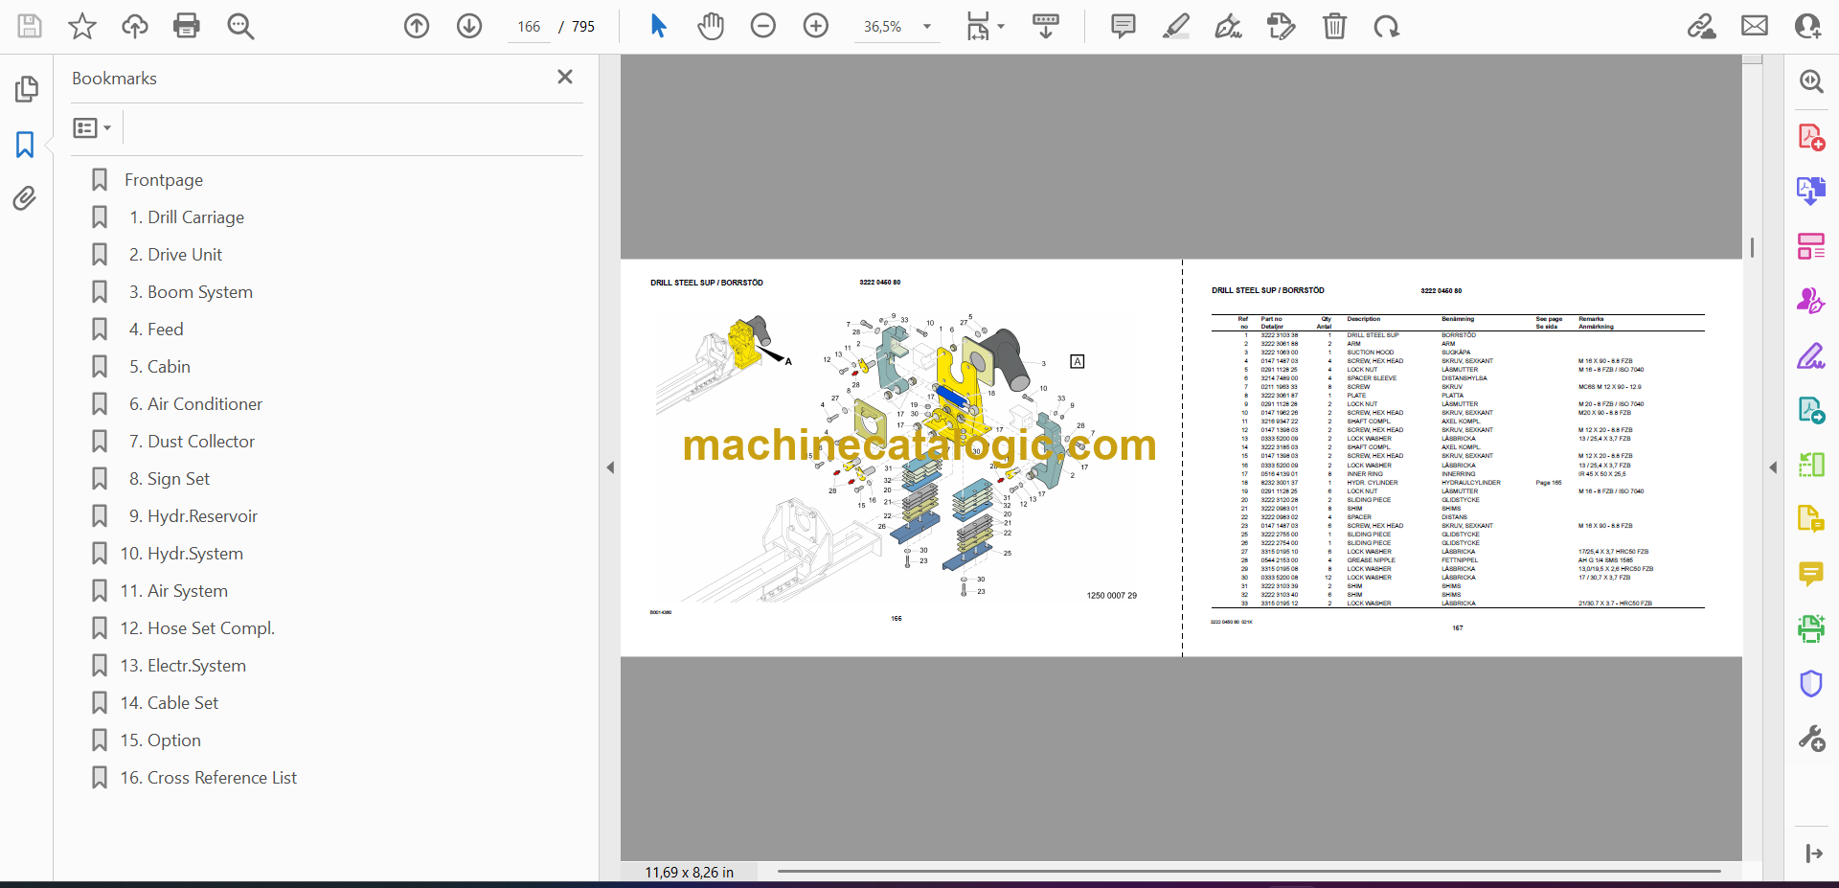The height and width of the screenshot is (888, 1839).
Task: Share a link to the file
Action: point(1702,26)
